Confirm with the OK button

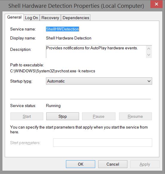[x=81, y=164]
